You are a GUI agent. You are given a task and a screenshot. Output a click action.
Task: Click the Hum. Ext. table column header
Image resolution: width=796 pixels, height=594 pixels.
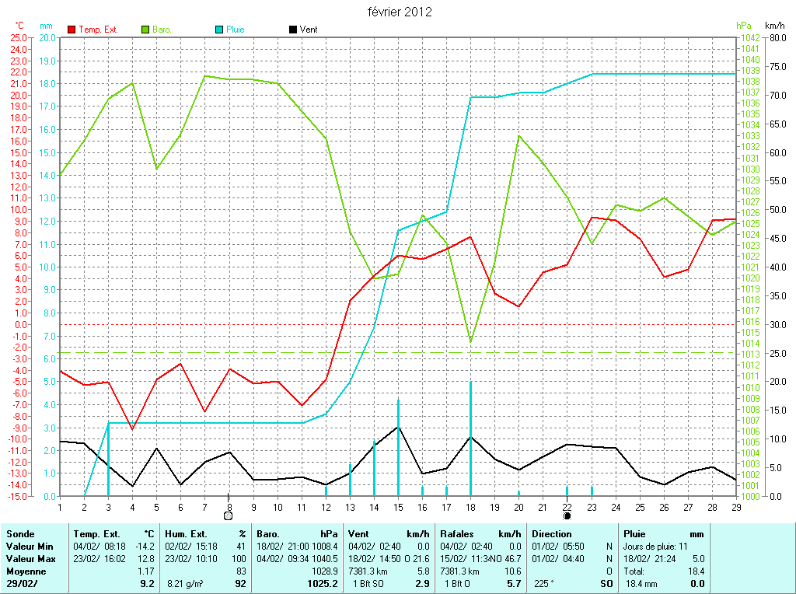[x=189, y=534]
